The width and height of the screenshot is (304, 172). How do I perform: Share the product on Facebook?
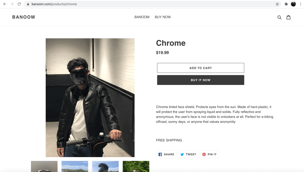click(x=166, y=154)
